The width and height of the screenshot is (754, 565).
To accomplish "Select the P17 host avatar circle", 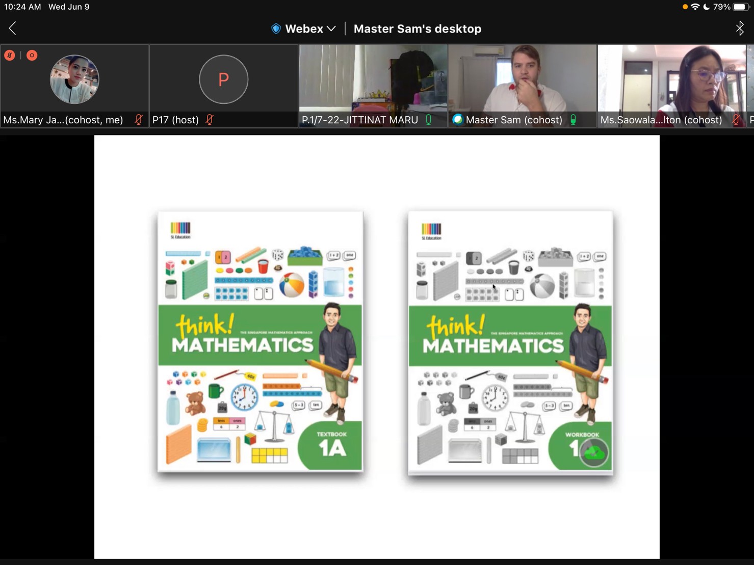I will 223,79.
